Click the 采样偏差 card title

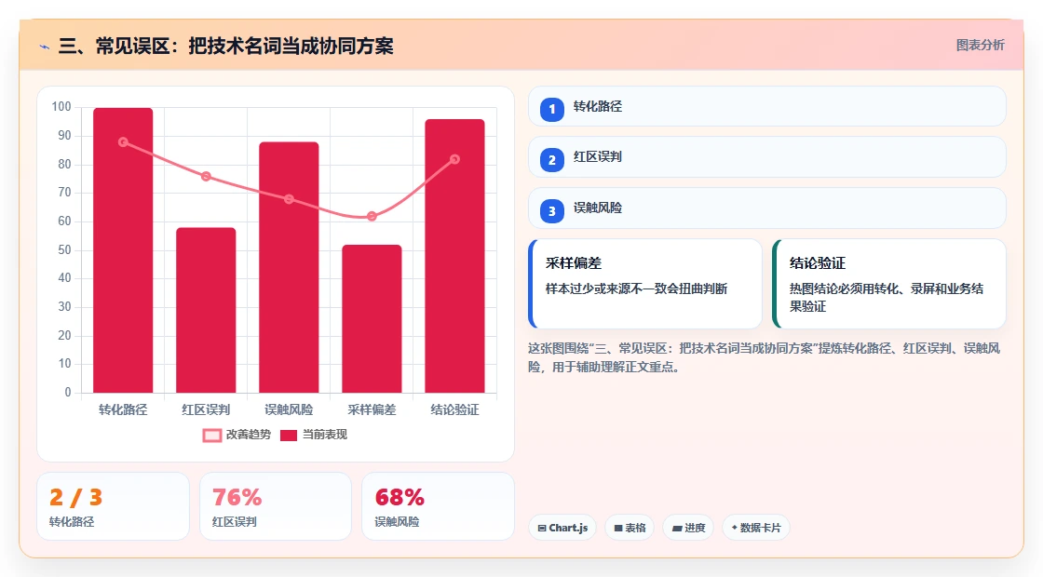point(574,263)
